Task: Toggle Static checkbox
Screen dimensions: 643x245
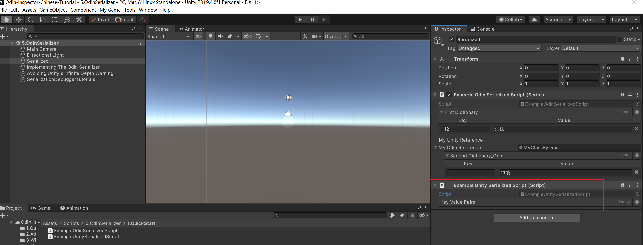Action: click(x=619, y=39)
